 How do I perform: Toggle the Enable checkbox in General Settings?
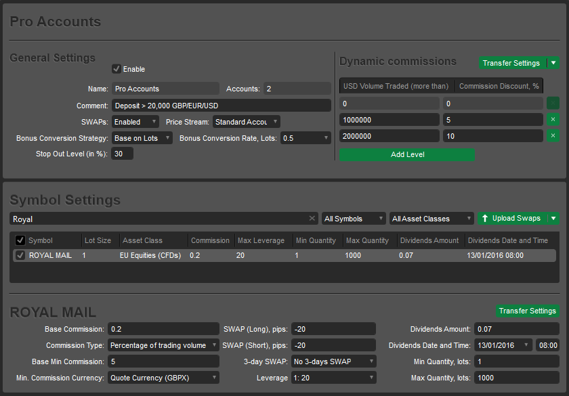point(117,69)
